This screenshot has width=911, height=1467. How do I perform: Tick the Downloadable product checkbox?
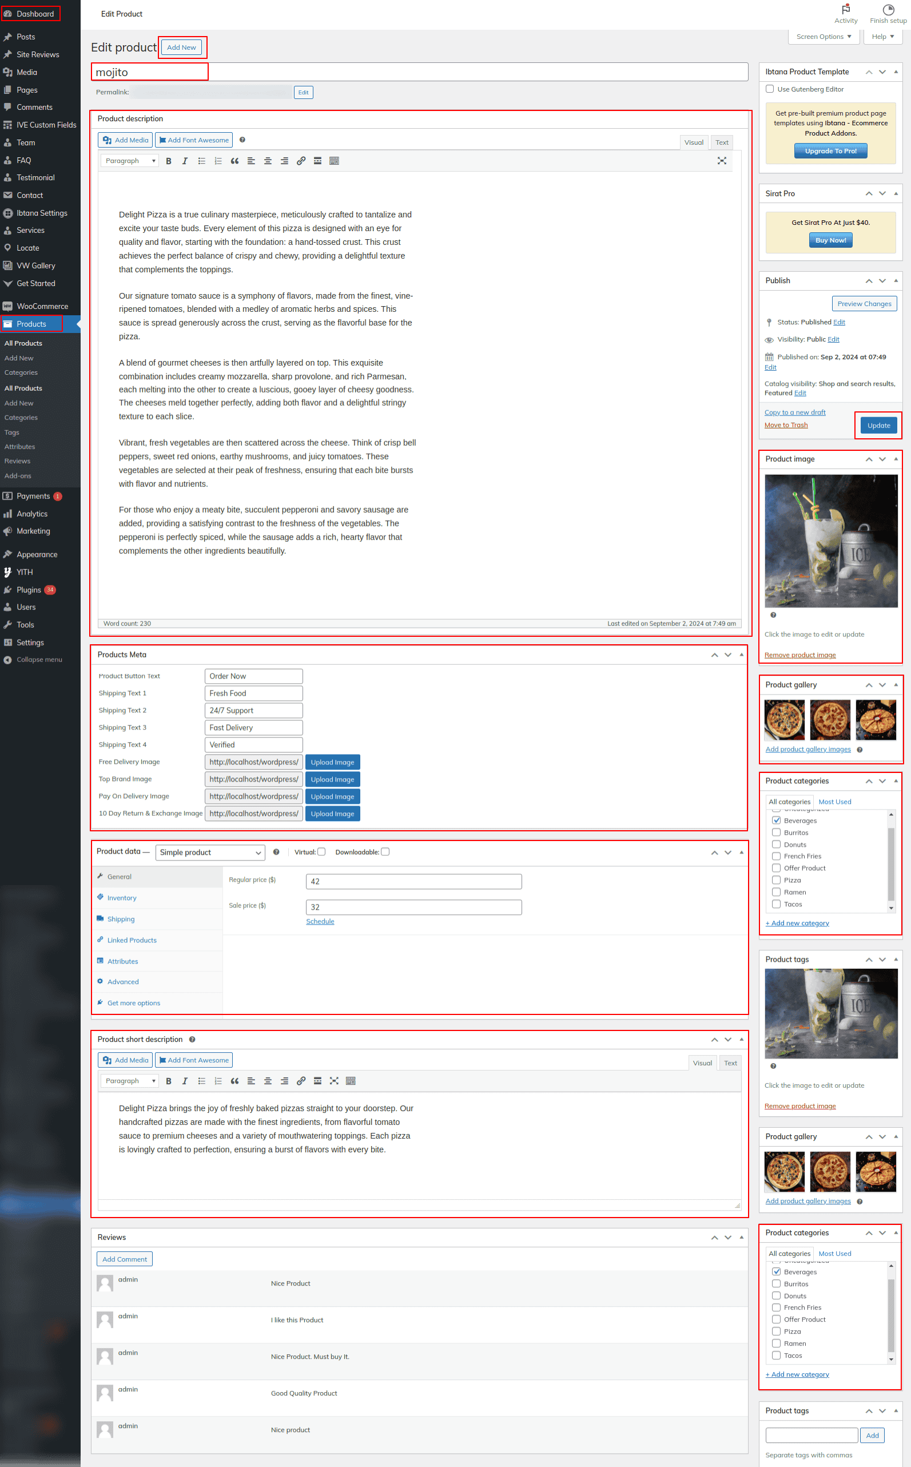(x=385, y=851)
